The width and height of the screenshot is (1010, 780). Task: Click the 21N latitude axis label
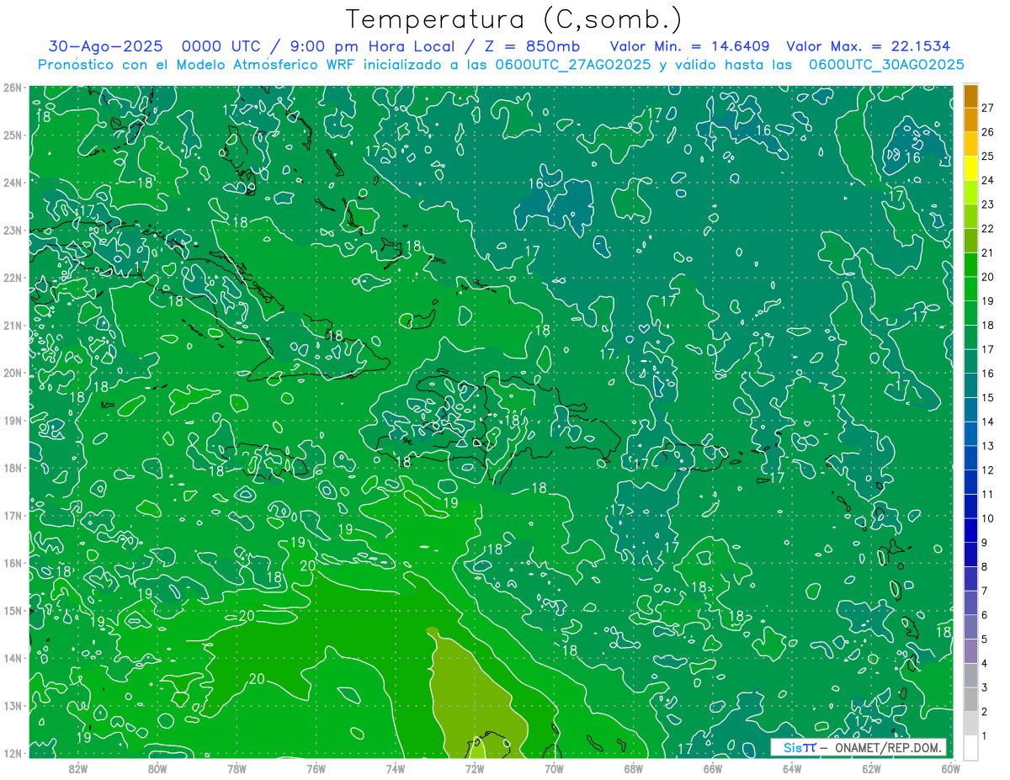12,325
